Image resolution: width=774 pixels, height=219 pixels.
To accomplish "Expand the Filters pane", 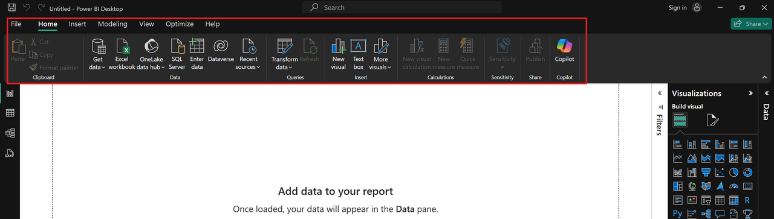I will coord(660,93).
